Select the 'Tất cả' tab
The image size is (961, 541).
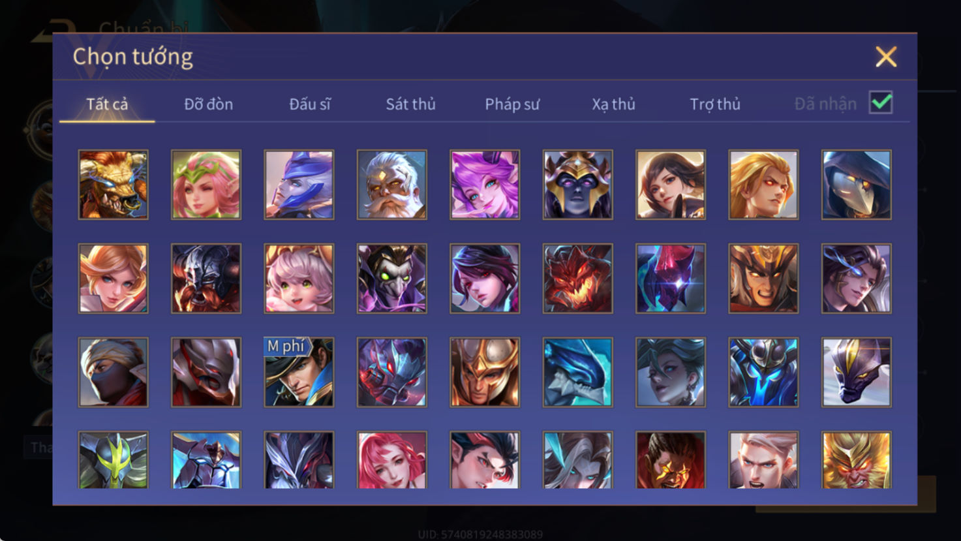[x=107, y=104]
